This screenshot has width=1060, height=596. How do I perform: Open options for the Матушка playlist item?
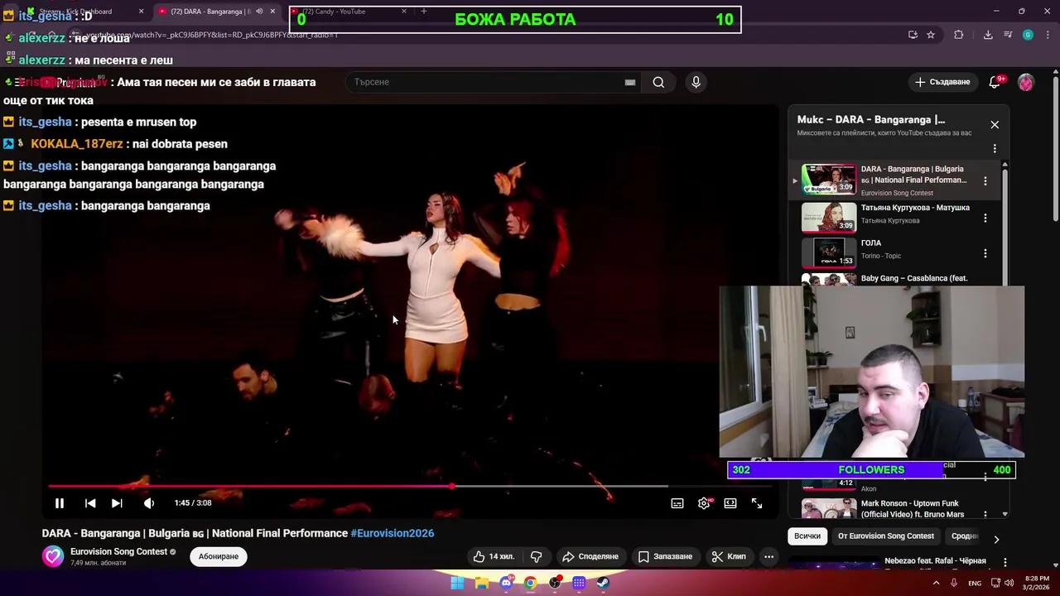pyautogui.click(x=985, y=218)
